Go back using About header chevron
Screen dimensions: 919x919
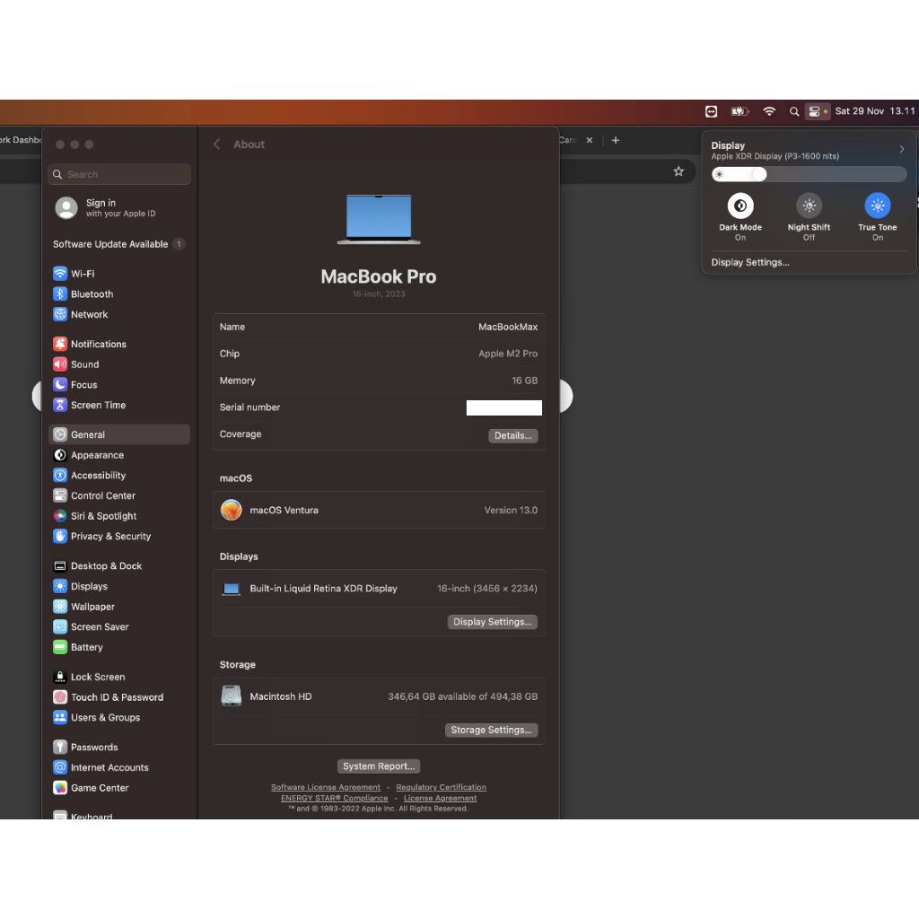[x=217, y=144]
